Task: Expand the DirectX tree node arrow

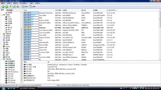Action: [2, 46]
